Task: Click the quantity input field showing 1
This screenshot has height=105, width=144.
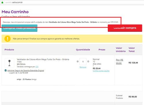Action: (x=83, y=62)
